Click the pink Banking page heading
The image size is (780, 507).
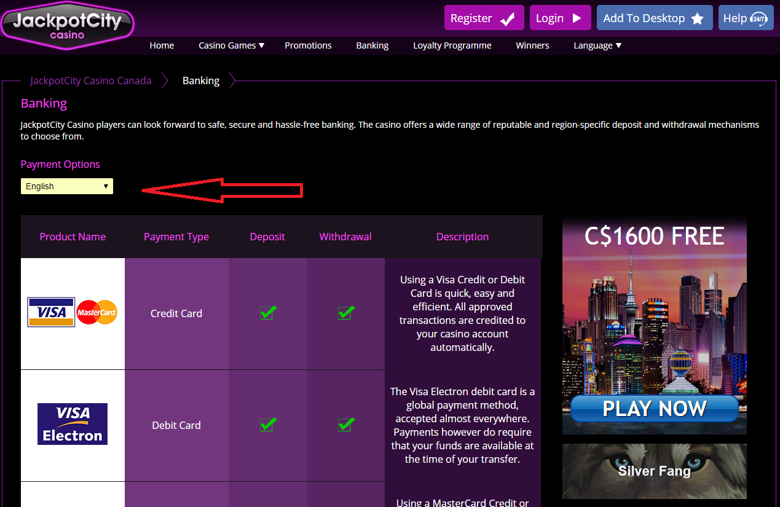[44, 103]
